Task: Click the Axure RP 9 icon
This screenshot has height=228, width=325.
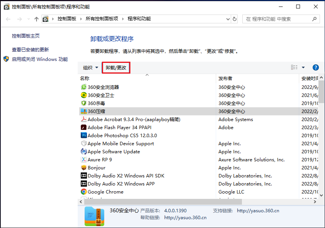Action: pos(83,160)
